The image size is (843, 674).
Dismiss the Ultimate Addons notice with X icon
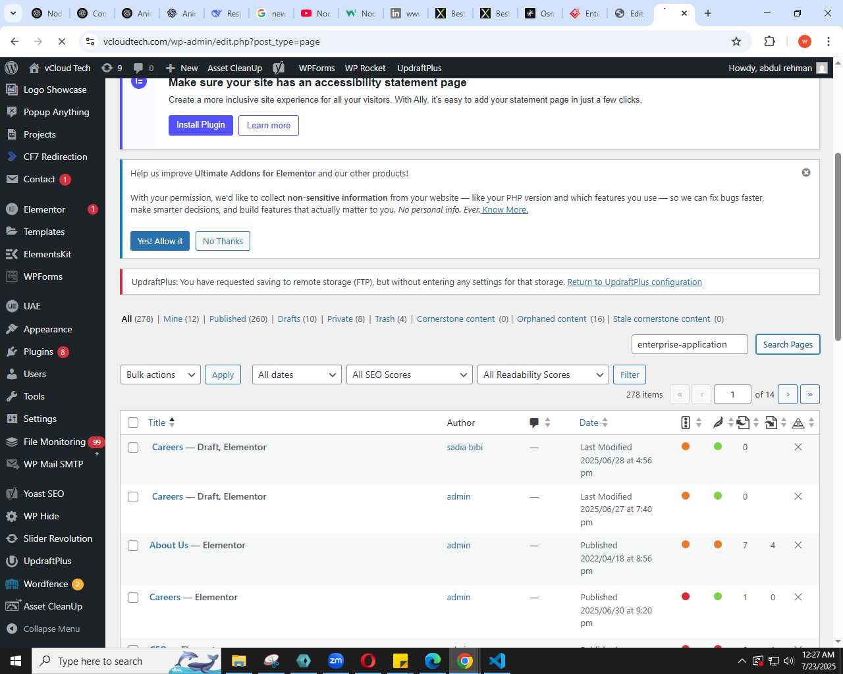pos(806,172)
